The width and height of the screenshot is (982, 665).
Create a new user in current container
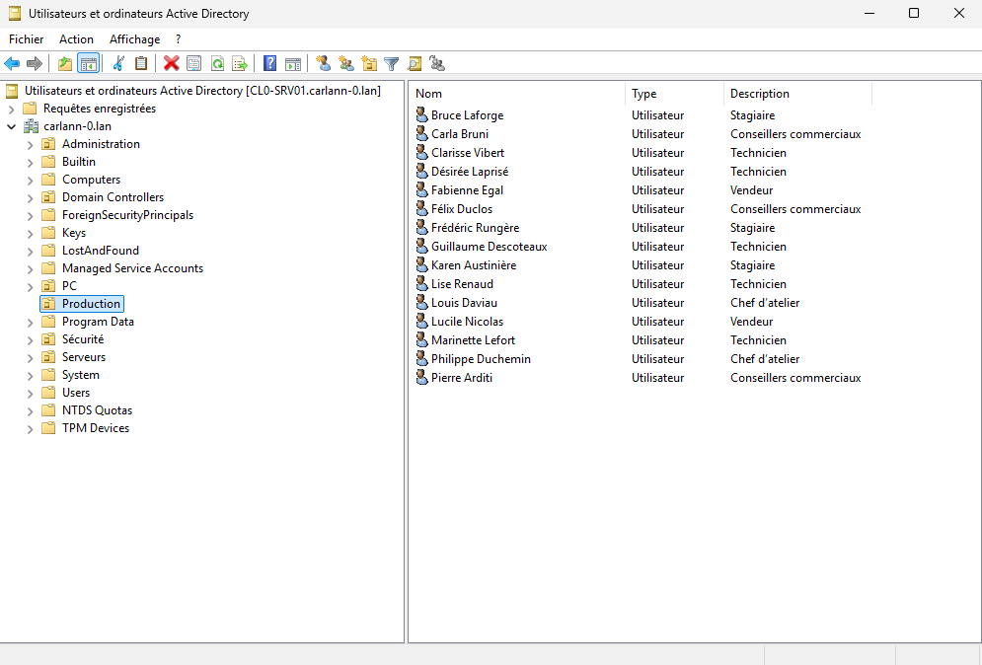click(323, 63)
